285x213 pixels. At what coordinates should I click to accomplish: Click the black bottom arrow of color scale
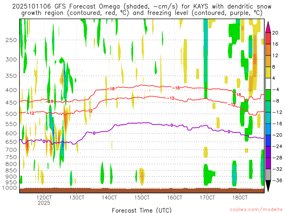[268, 186]
